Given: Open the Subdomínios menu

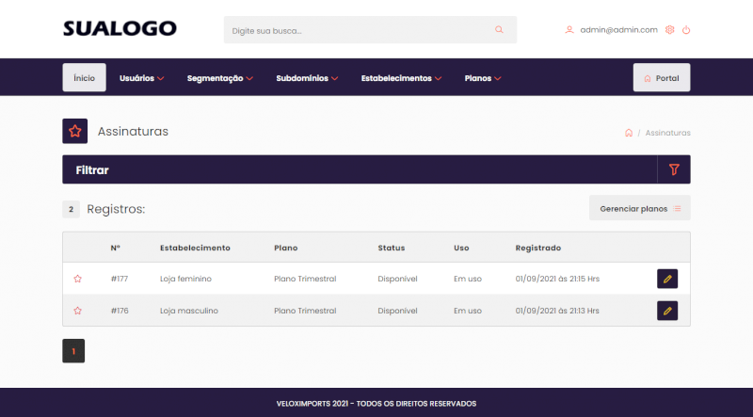Looking at the screenshot, I should point(307,78).
